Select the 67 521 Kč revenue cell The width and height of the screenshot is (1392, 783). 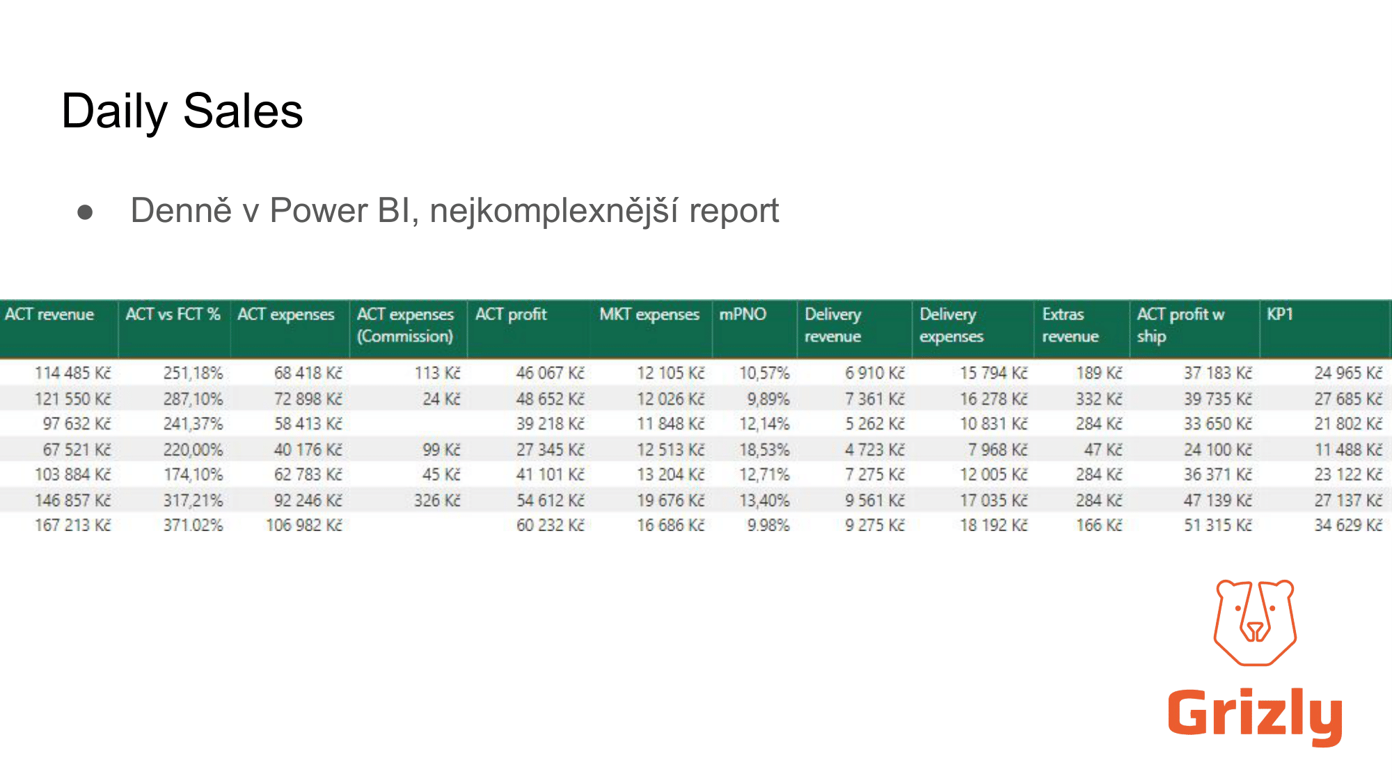(77, 450)
